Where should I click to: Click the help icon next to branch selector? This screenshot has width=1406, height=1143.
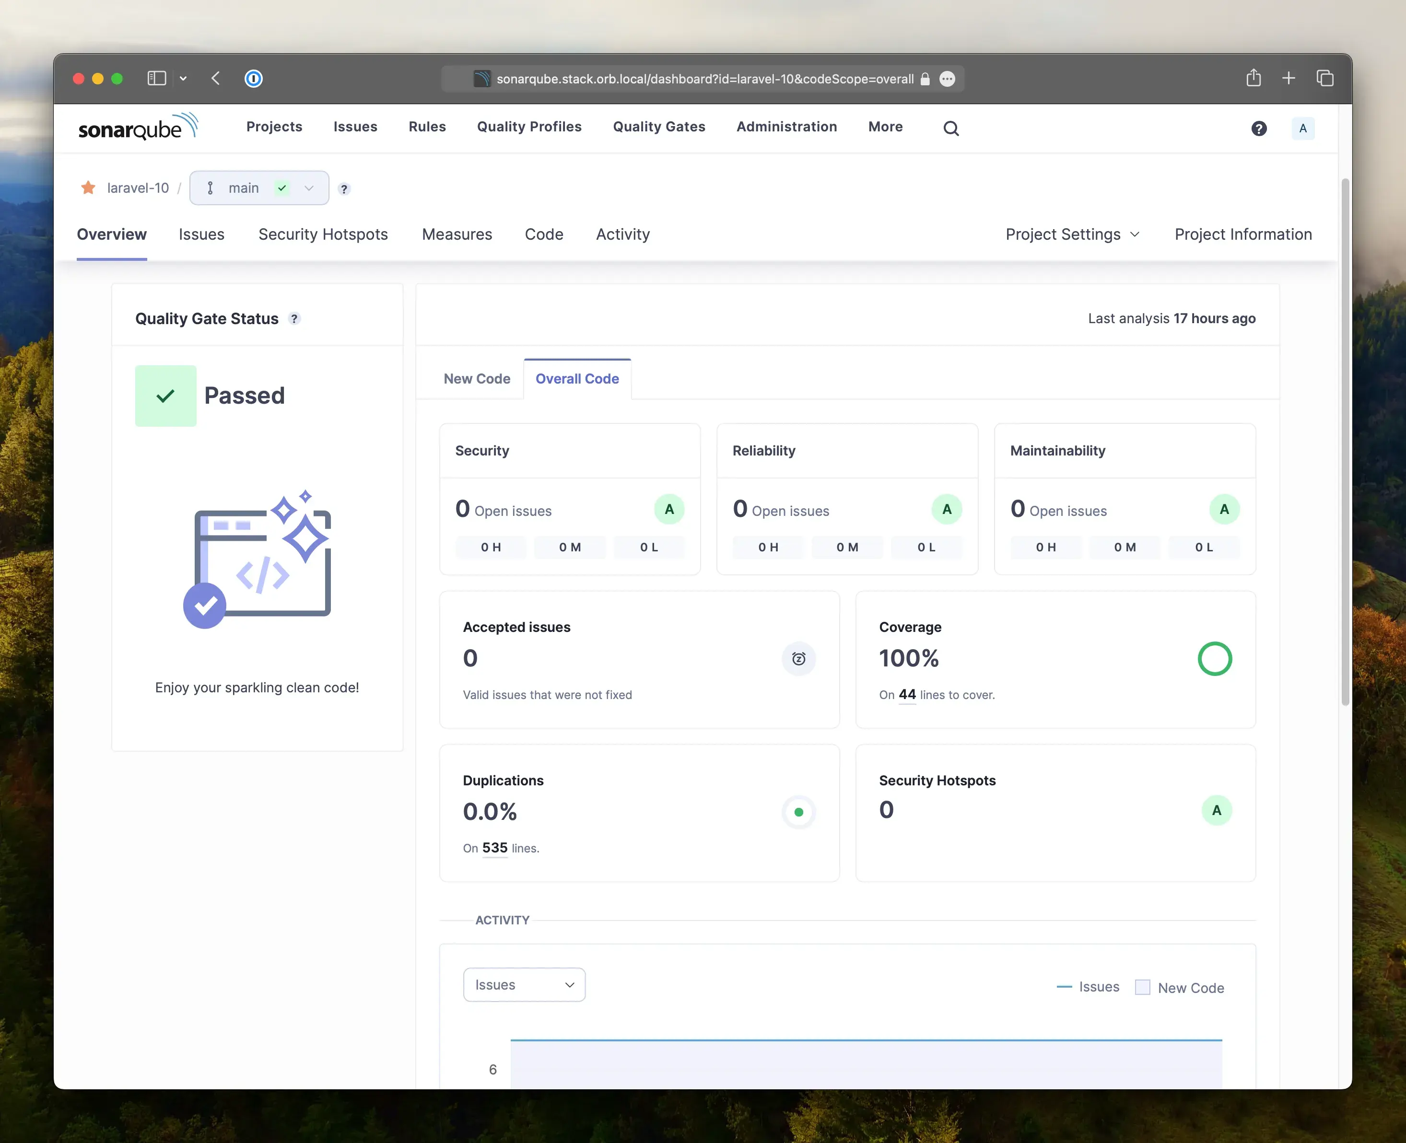tap(344, 189)
